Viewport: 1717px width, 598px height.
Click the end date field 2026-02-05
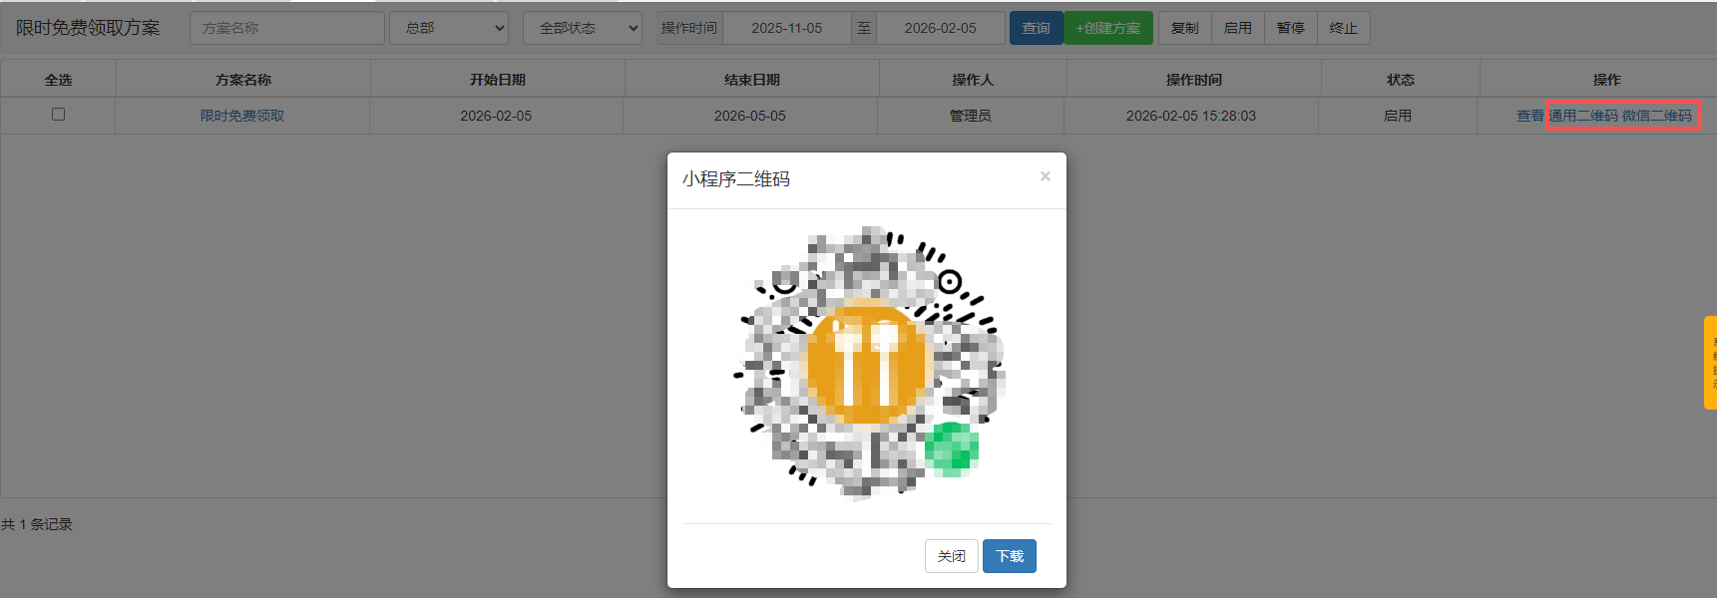click(x=941, y=28)
